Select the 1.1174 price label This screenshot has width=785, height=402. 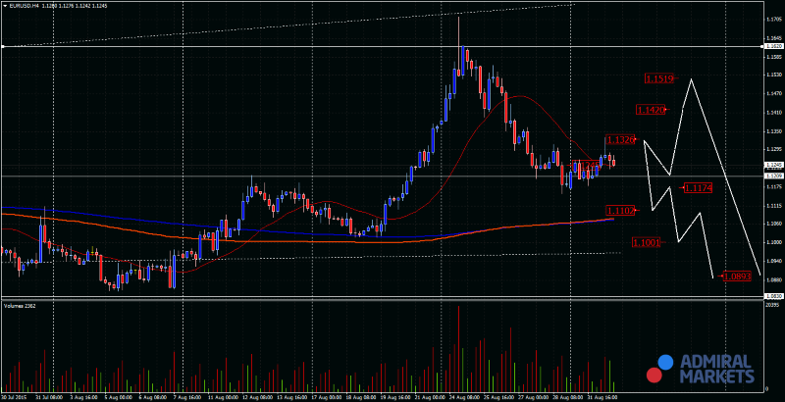point(698,187)
